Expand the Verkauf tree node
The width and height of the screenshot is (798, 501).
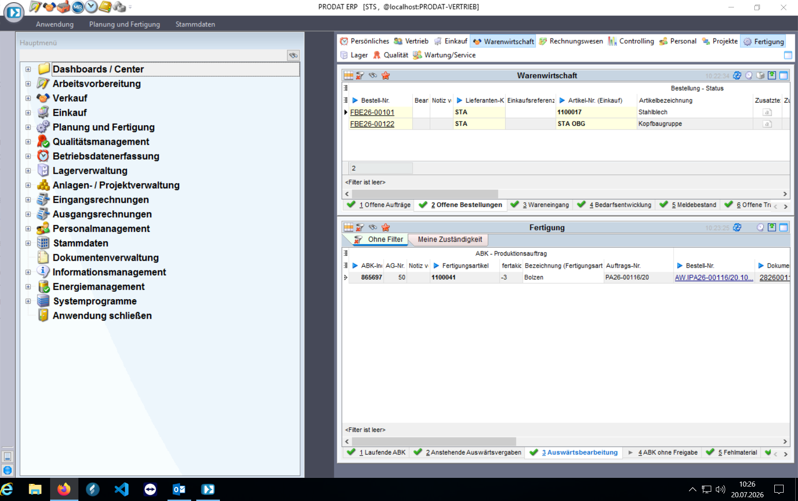[28, 98]
